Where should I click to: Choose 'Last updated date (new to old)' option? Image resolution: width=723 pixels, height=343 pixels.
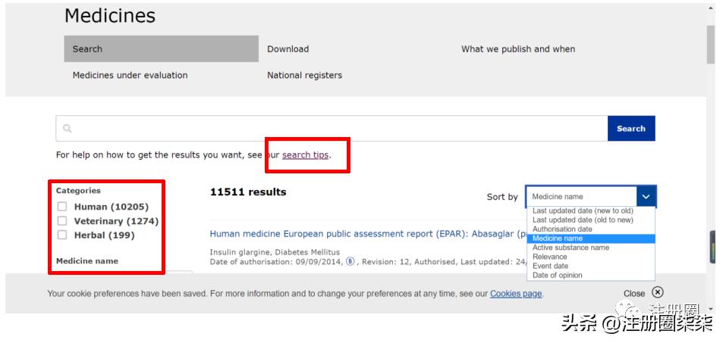[x=583, y=211]
